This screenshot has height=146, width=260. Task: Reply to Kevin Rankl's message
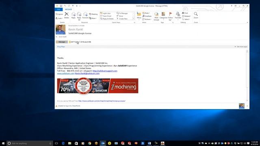point(74,15)
